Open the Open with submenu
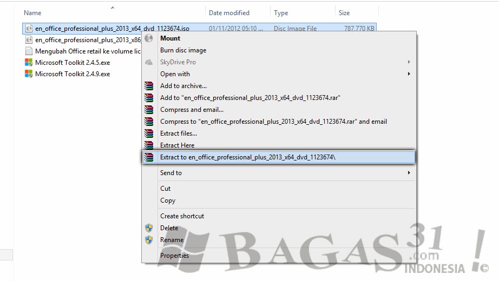 [175, 74]
